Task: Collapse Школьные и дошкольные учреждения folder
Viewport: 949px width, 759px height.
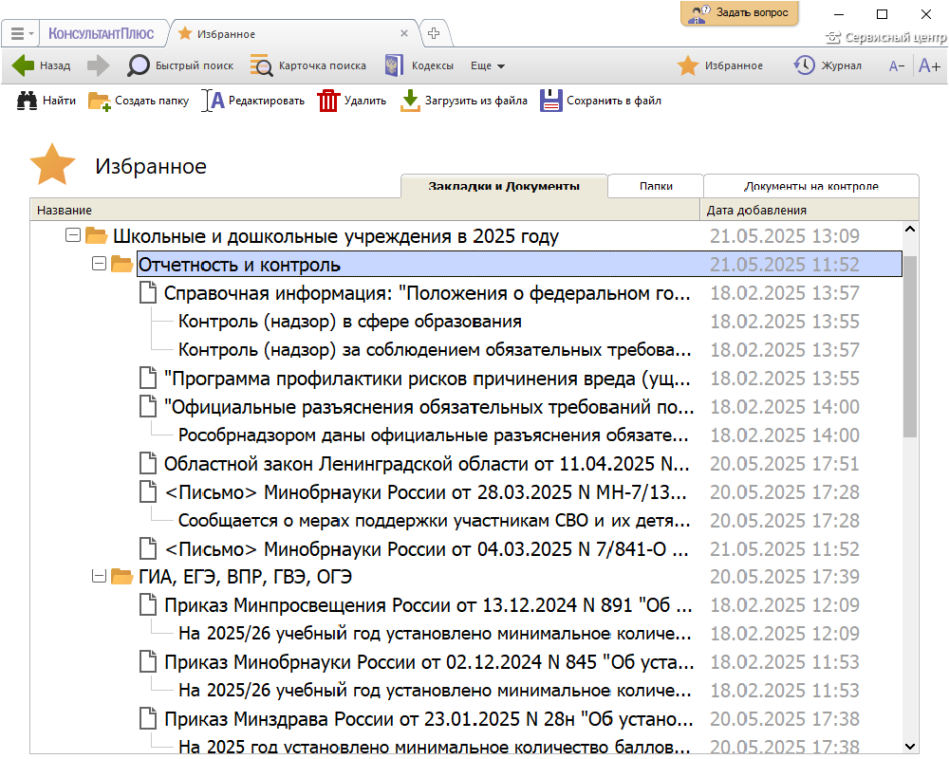Action: 73,235
